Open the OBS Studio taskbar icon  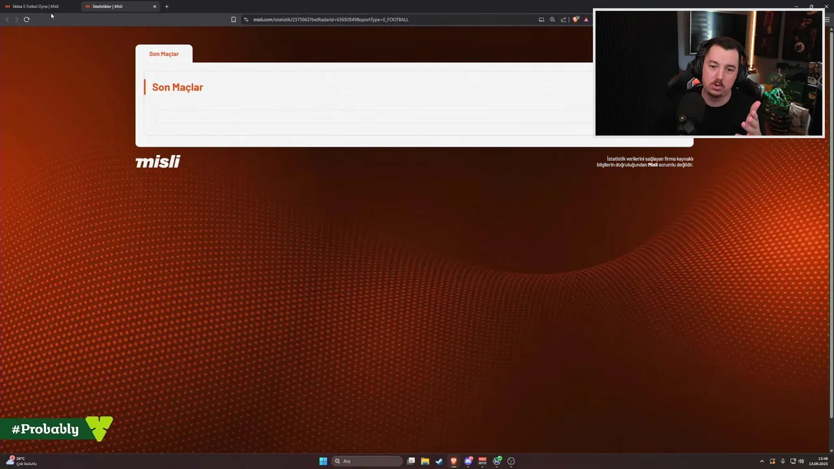(511, 461)
